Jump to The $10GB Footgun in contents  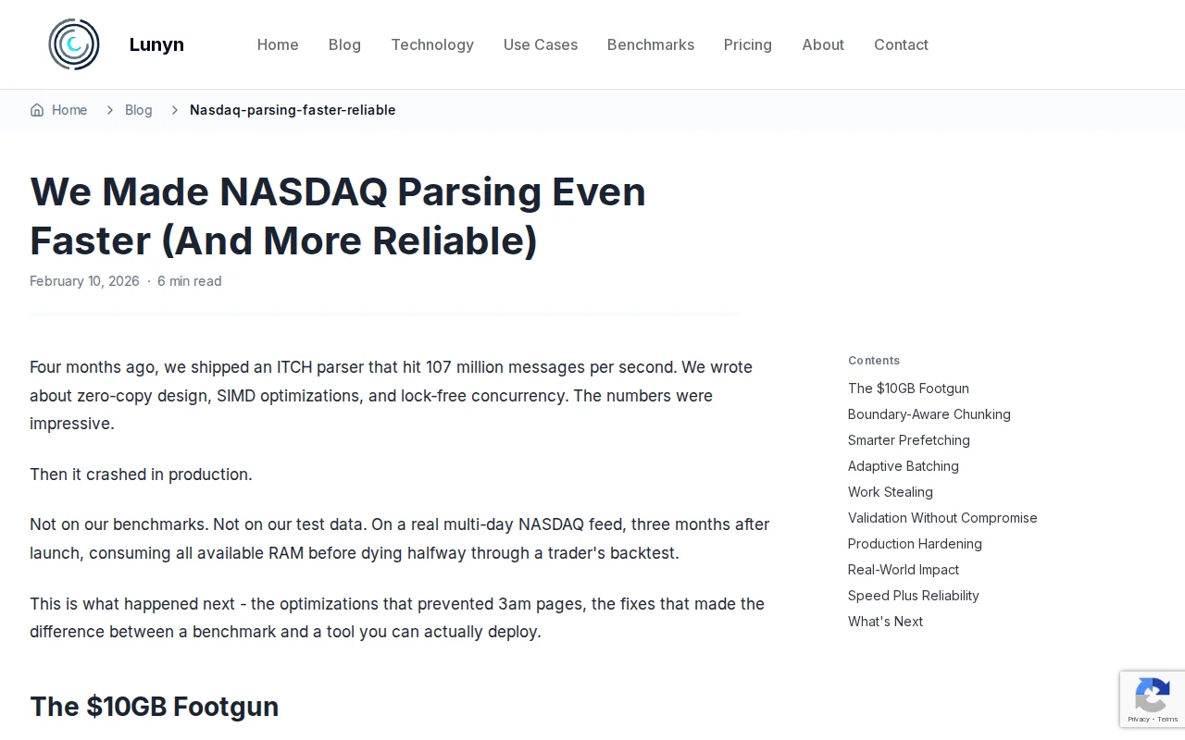pyautogui.click(x=908, y=388)
